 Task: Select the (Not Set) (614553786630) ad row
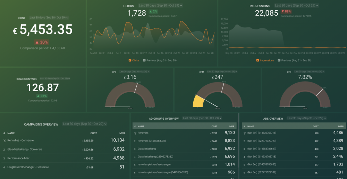click(294, 164)
